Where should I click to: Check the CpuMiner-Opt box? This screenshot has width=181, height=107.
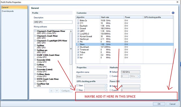point(35,84)
